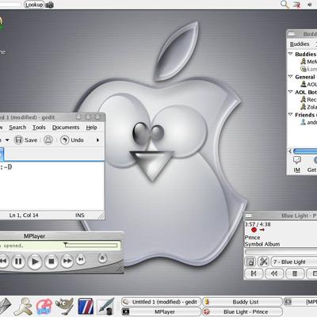Viewport: 317px width, 317px height.
Task: Rewind in the Blue Light music player
Action: (x=274, y=273)
